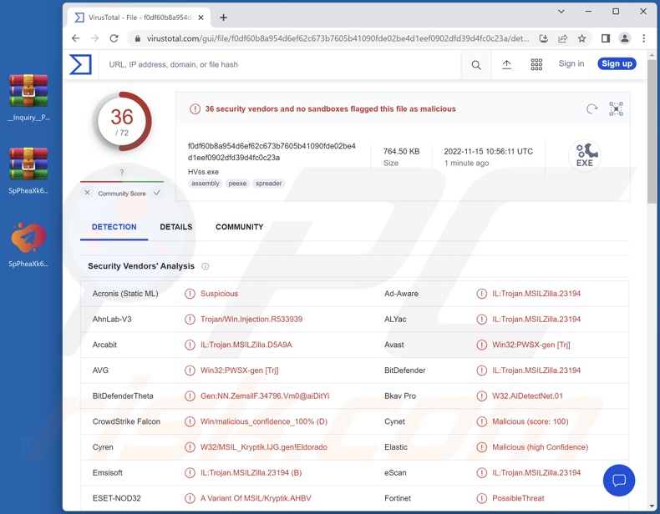Click ESET-NOD32 A Variant Of MSIL/Kryptik.AHBV
Screen dimensions: 660x514
[256, 498]
